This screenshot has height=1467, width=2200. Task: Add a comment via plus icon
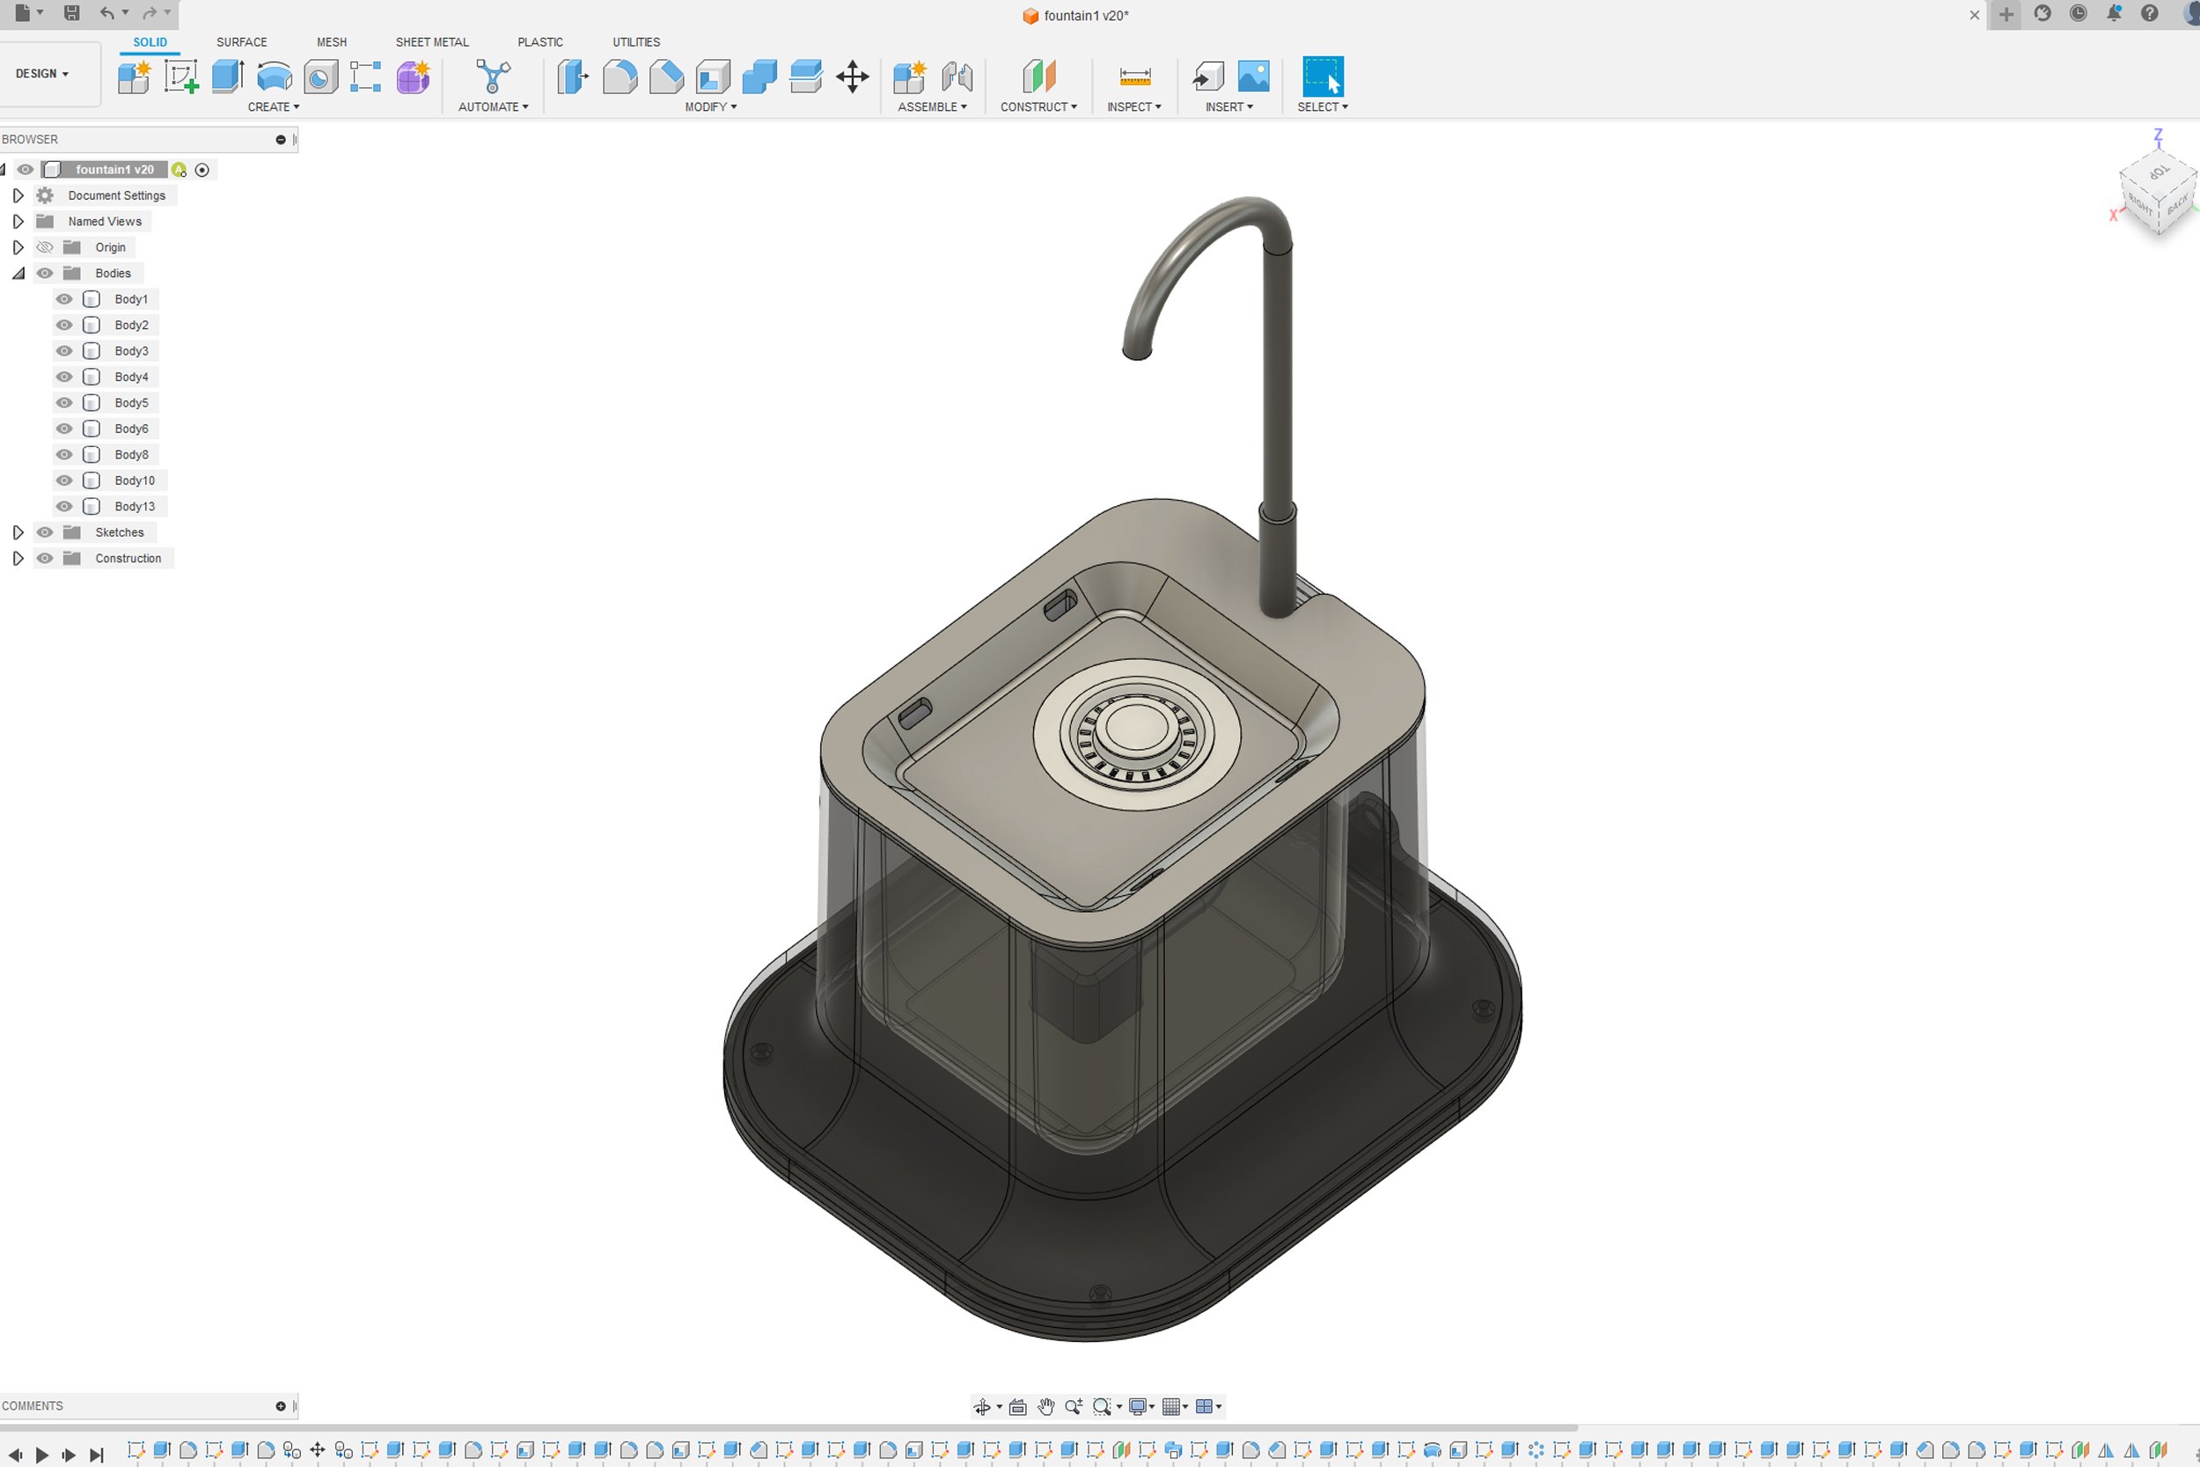[x=281, y=1406]
